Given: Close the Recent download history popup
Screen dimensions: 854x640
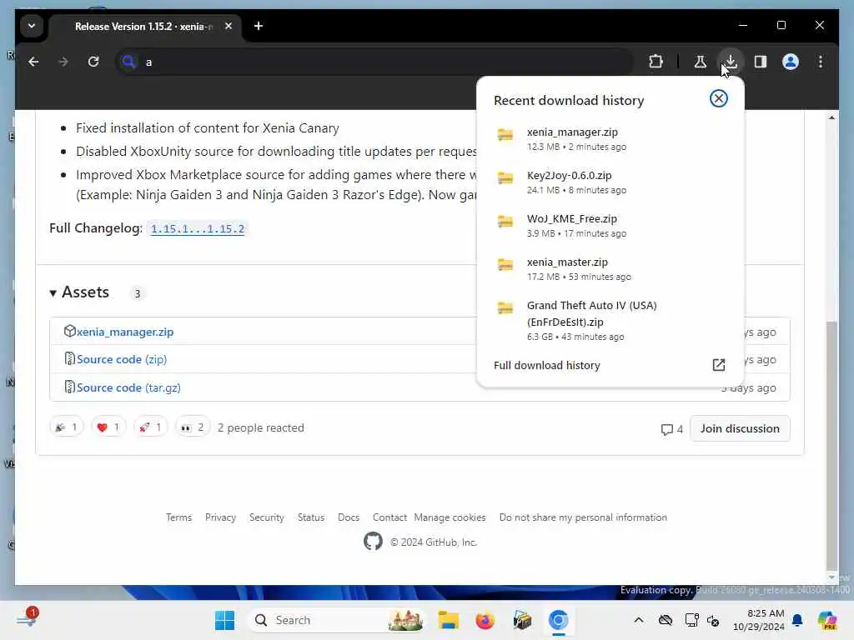Looking at the screenshot, I should click(718, 98).
